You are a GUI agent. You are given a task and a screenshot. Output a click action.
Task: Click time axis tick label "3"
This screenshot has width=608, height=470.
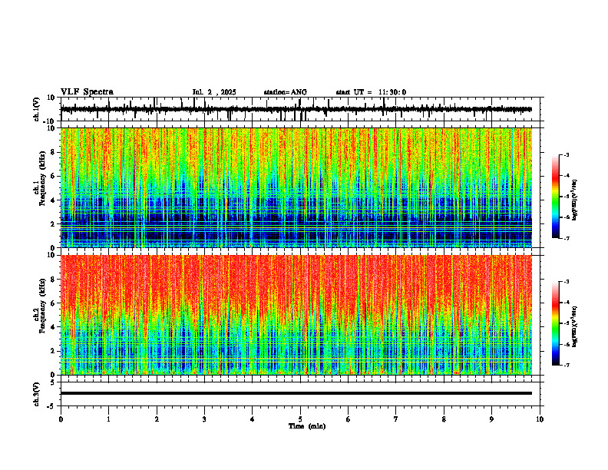coord(204,419)
